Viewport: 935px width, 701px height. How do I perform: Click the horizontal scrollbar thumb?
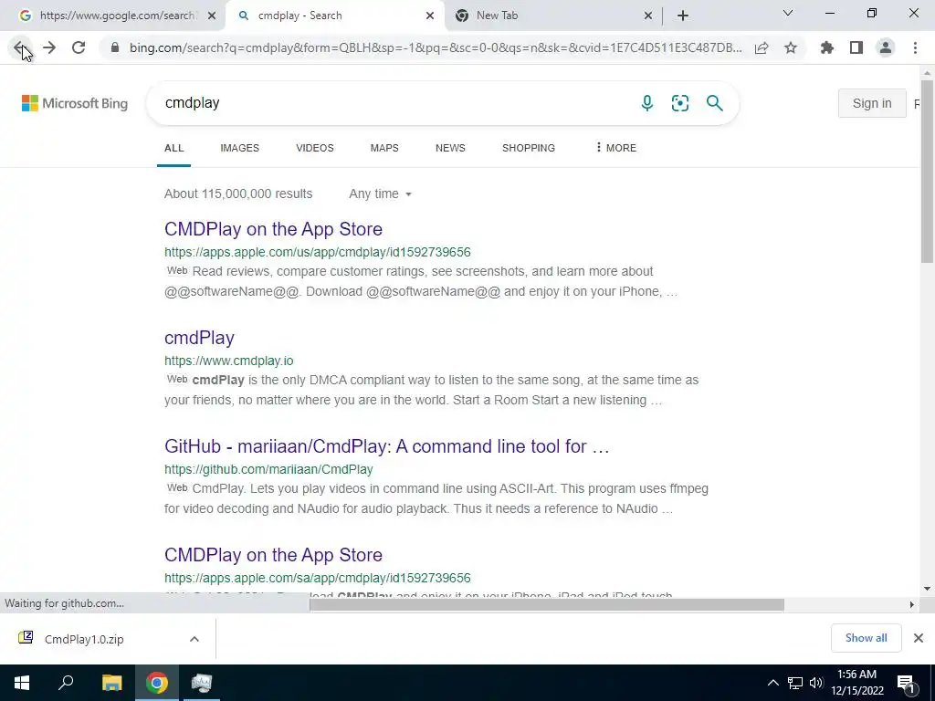(x=546, y=604)
